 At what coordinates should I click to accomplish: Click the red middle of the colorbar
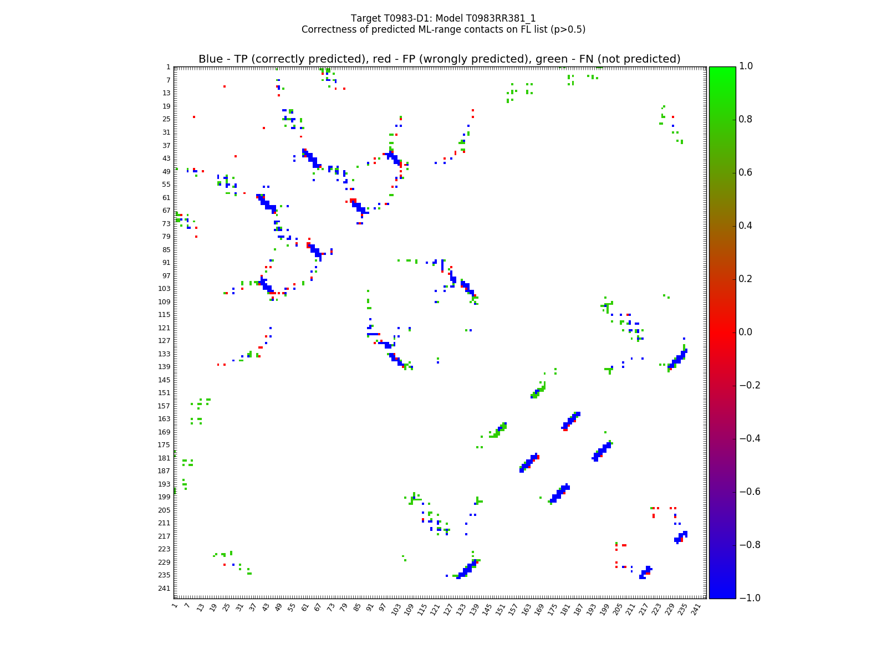(722, 332)
